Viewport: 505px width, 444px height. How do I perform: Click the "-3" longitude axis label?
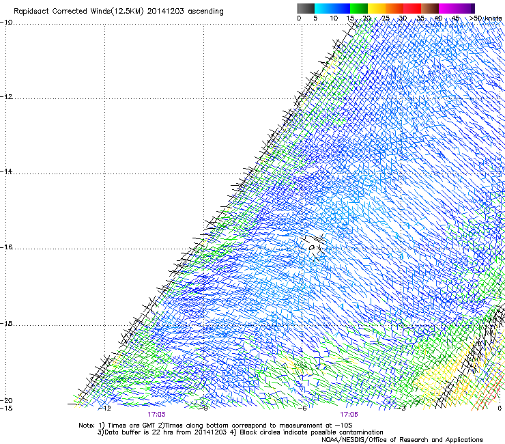tap(401, 408)
